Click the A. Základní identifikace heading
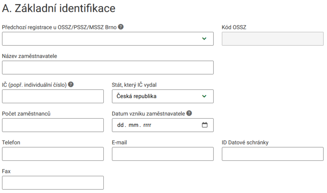 pos(58,9)
